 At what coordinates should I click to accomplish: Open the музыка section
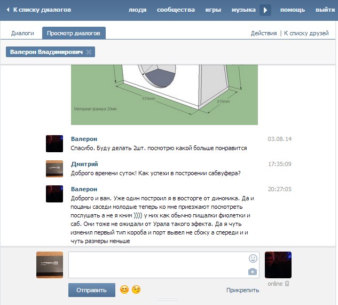click(x=243, y=10)
